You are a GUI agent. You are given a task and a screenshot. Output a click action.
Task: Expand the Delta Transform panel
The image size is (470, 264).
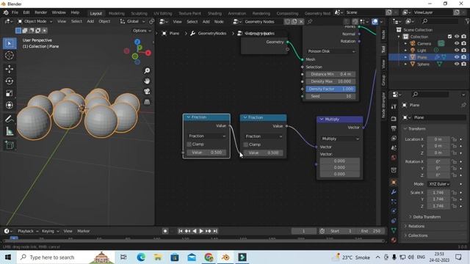(426, 217)
